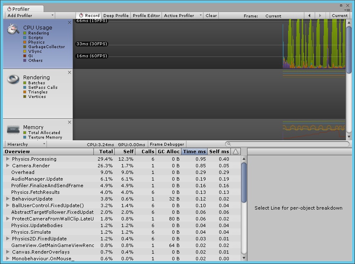Image resolution: width=355 pixels, height=264 pixels.
Task: Toggle Texture Memory chart
Action: coord(24,137)
